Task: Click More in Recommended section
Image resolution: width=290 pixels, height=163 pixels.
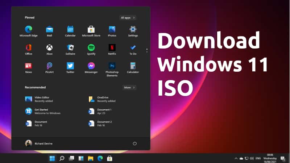Action: tap(129, 87)
